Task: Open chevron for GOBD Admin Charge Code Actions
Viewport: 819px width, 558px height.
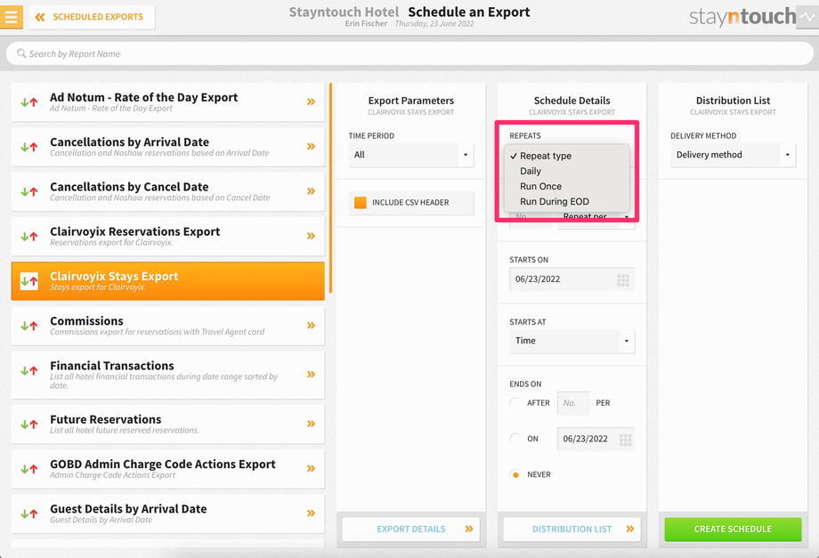Action: (312, 468)
